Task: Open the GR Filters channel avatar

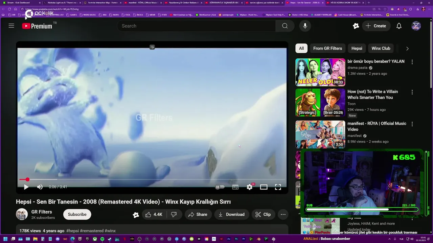Action: tap(22, 214)
